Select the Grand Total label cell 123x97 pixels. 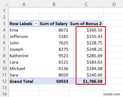click(x=24, y=81)
